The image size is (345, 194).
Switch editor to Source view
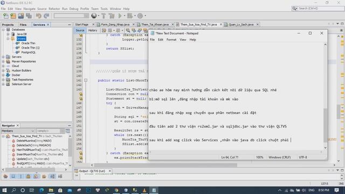[x=80, y=30]
